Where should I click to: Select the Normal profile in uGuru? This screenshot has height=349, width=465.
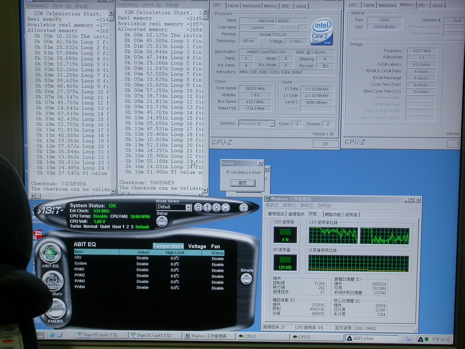[90, 226]
